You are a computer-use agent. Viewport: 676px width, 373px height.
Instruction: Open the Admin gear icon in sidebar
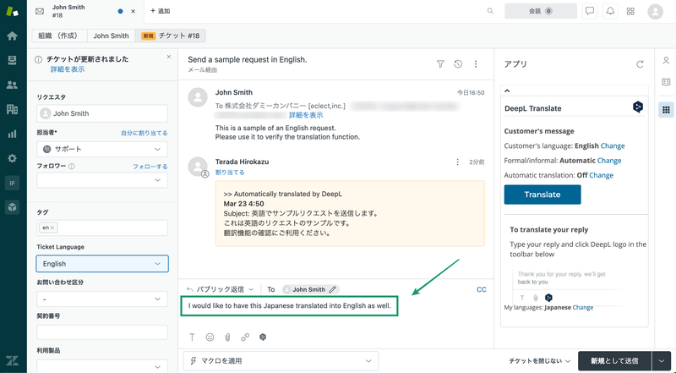tap(12, 158)
